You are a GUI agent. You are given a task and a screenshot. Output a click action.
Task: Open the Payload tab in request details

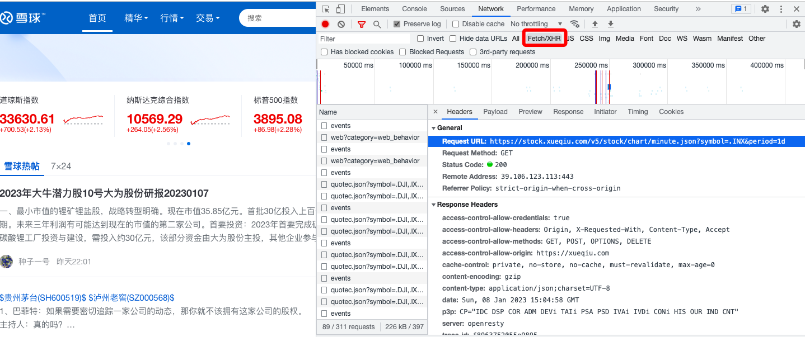(x=495, y=112)
